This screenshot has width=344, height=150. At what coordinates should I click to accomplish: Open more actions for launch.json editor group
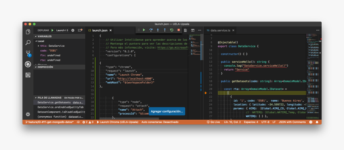click(x=200, y=30)
